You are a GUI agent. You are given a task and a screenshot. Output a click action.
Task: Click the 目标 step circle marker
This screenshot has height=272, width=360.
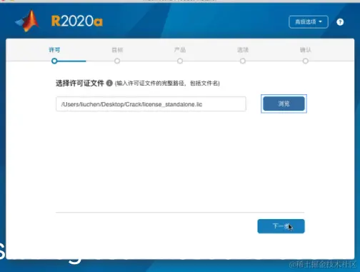(117, 61)
